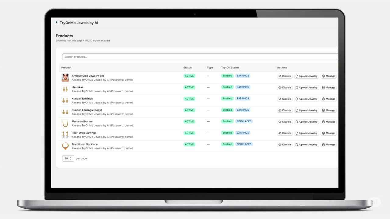
Task: Manage the Jhumkas product
Action: pos(328,88)
